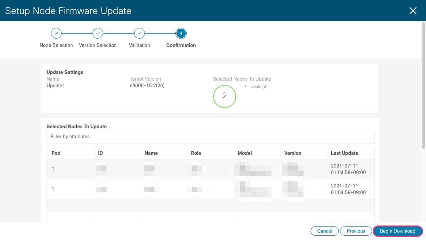Select the Confirmation step number 4 circle

click(x=181, y=33)
